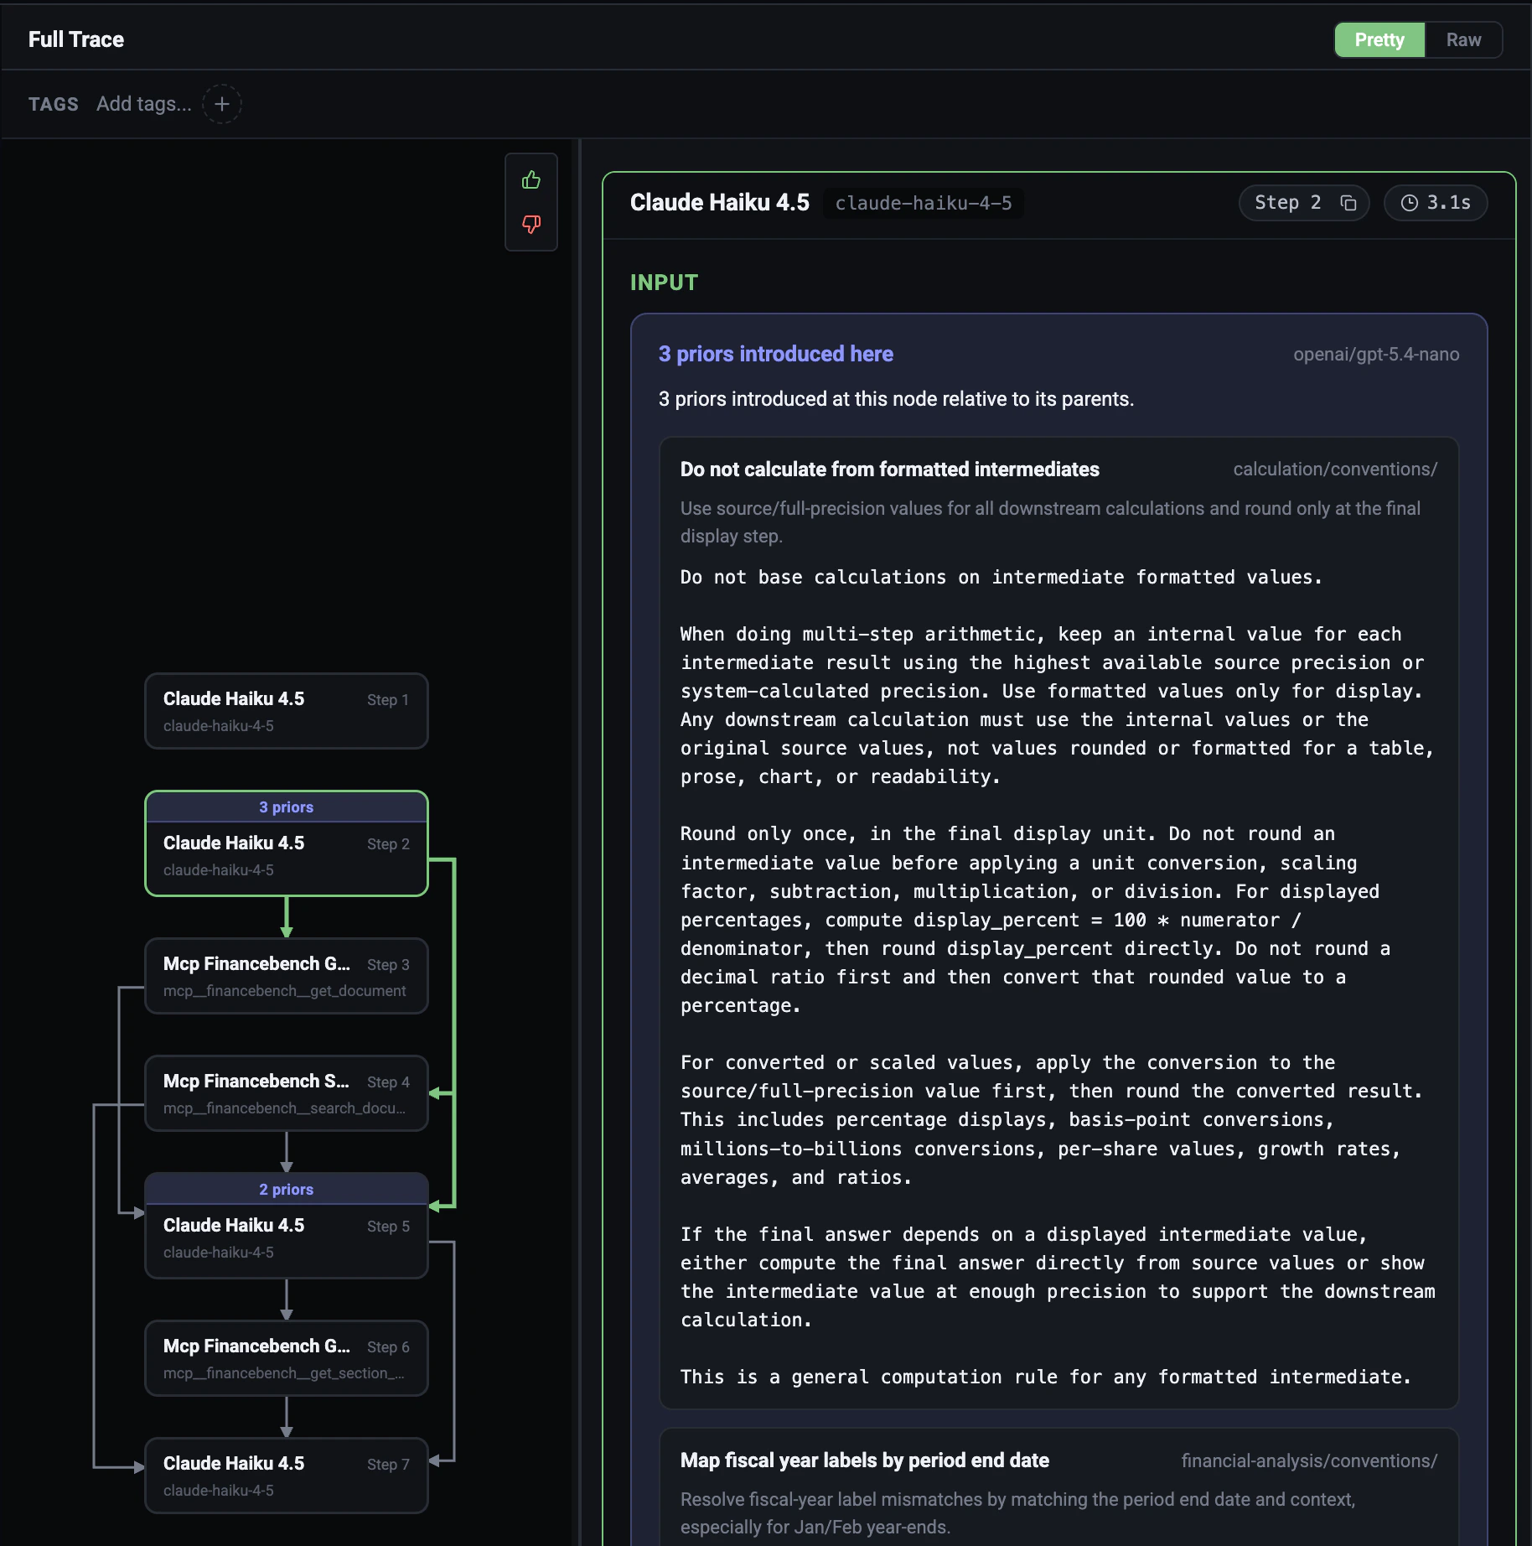Screen dimensions: 1532x1546
Task: Click the claude-haiku-4-5 model tag in header
Action: [x=924, y=203]
